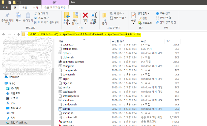Open 이동 위치 move-to dropdown
This screenshot has width=207, height=126.
[x=66, y=19]
